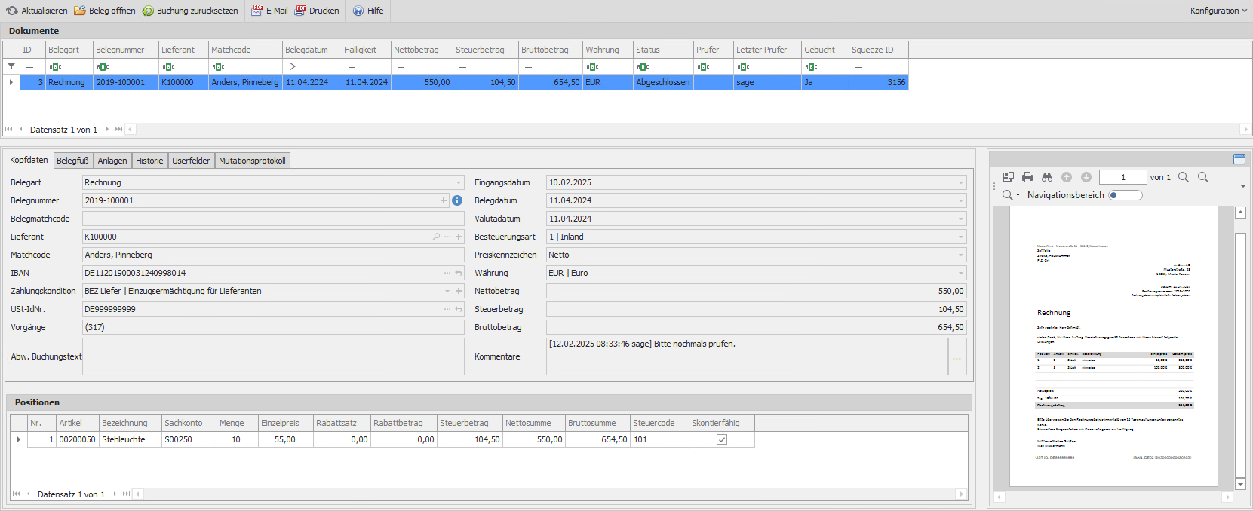Zoom in on the invoice preview
The height and width of the screenshot is (511, 1253).
click(x=1203, y=177)
